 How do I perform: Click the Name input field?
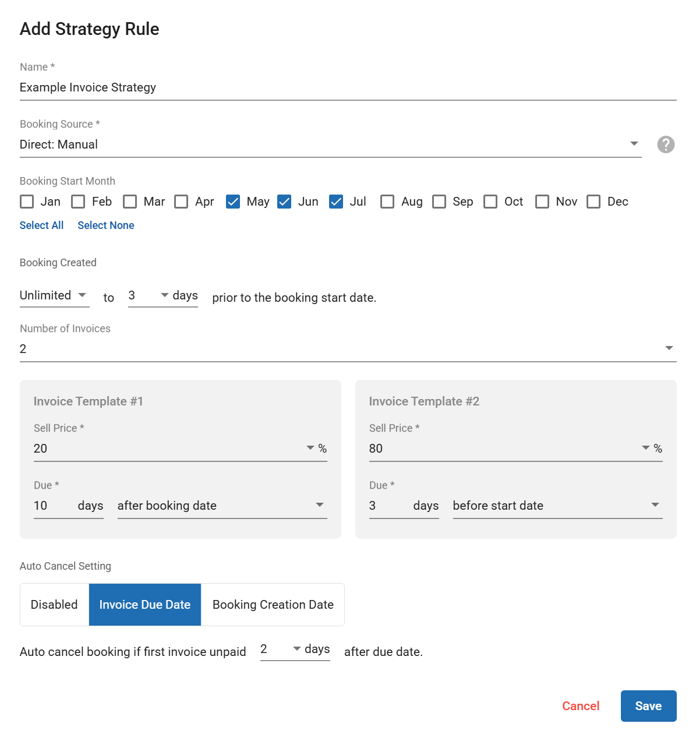click(348, 87)
